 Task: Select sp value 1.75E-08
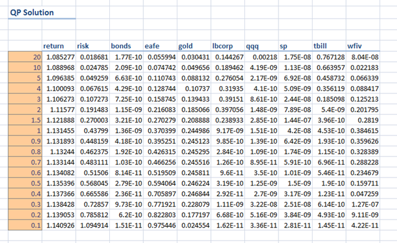pos(295,57)
